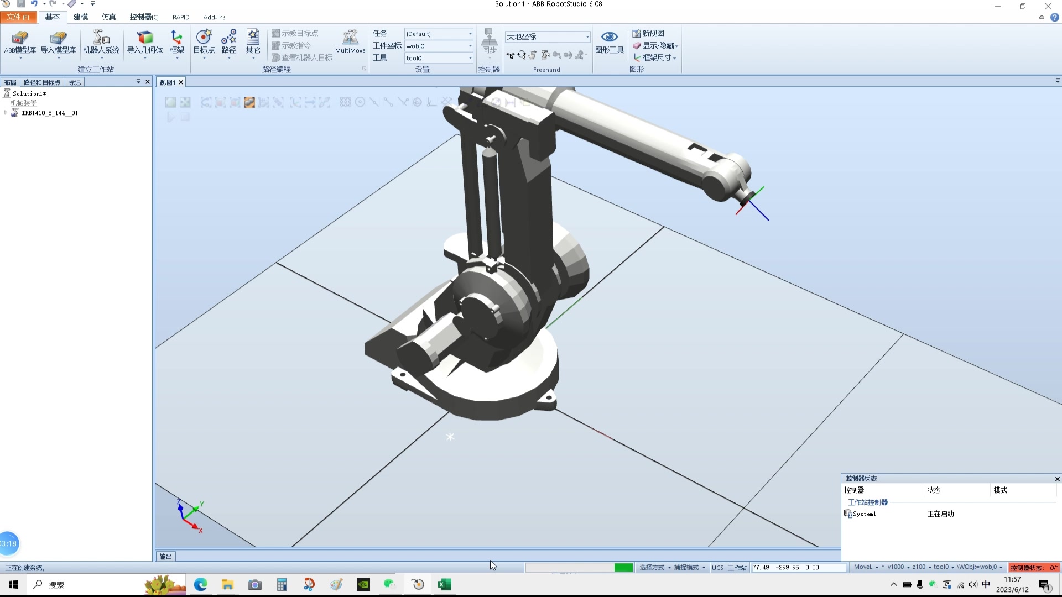This screenshot has height=597, width=1062.
Task: Click 示教指令 teach instruction
Action: (x=291, y=45)
